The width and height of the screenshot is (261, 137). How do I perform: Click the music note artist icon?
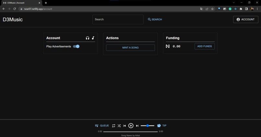pyautogui.click(x=93, y=38)
